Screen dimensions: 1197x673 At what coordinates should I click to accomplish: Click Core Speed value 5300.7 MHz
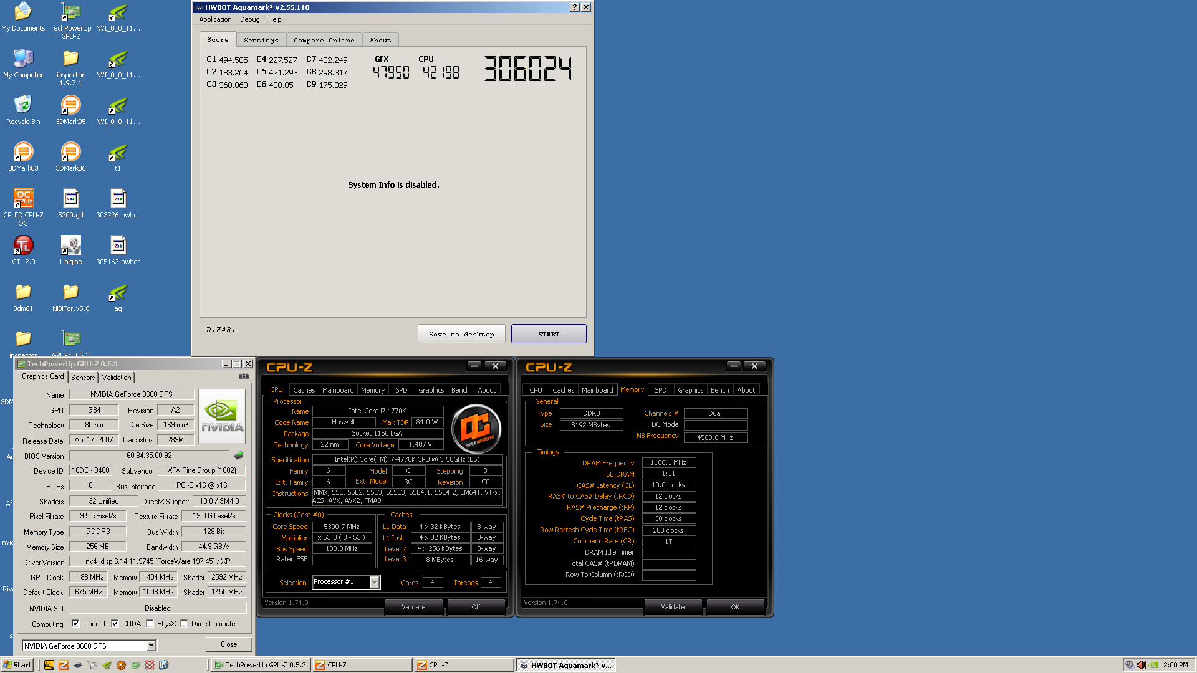point(342,527)
